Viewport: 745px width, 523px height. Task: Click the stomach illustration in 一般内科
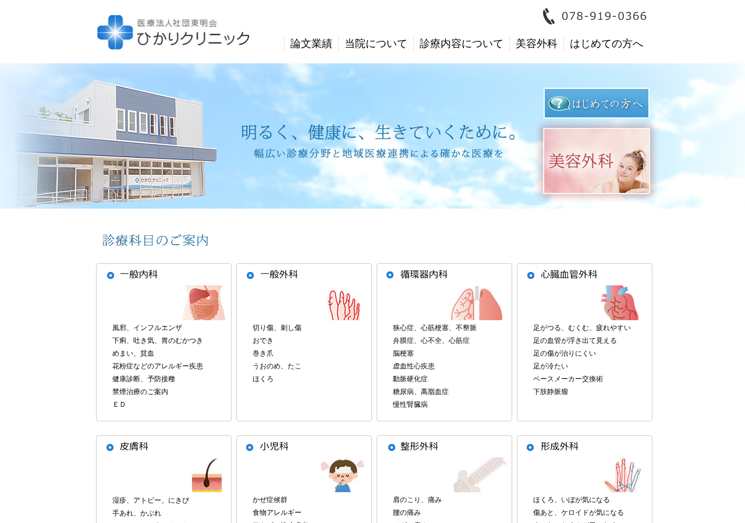pyautogui.click(x=203, y=303)
